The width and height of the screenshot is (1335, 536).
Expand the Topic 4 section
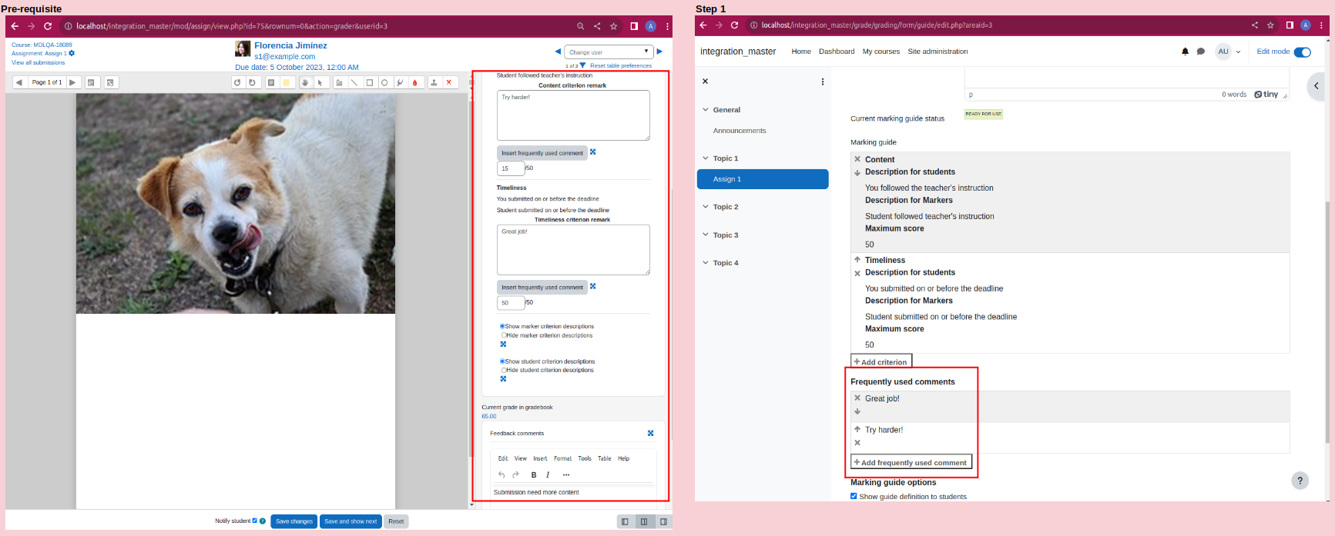[x=705, y=263]
